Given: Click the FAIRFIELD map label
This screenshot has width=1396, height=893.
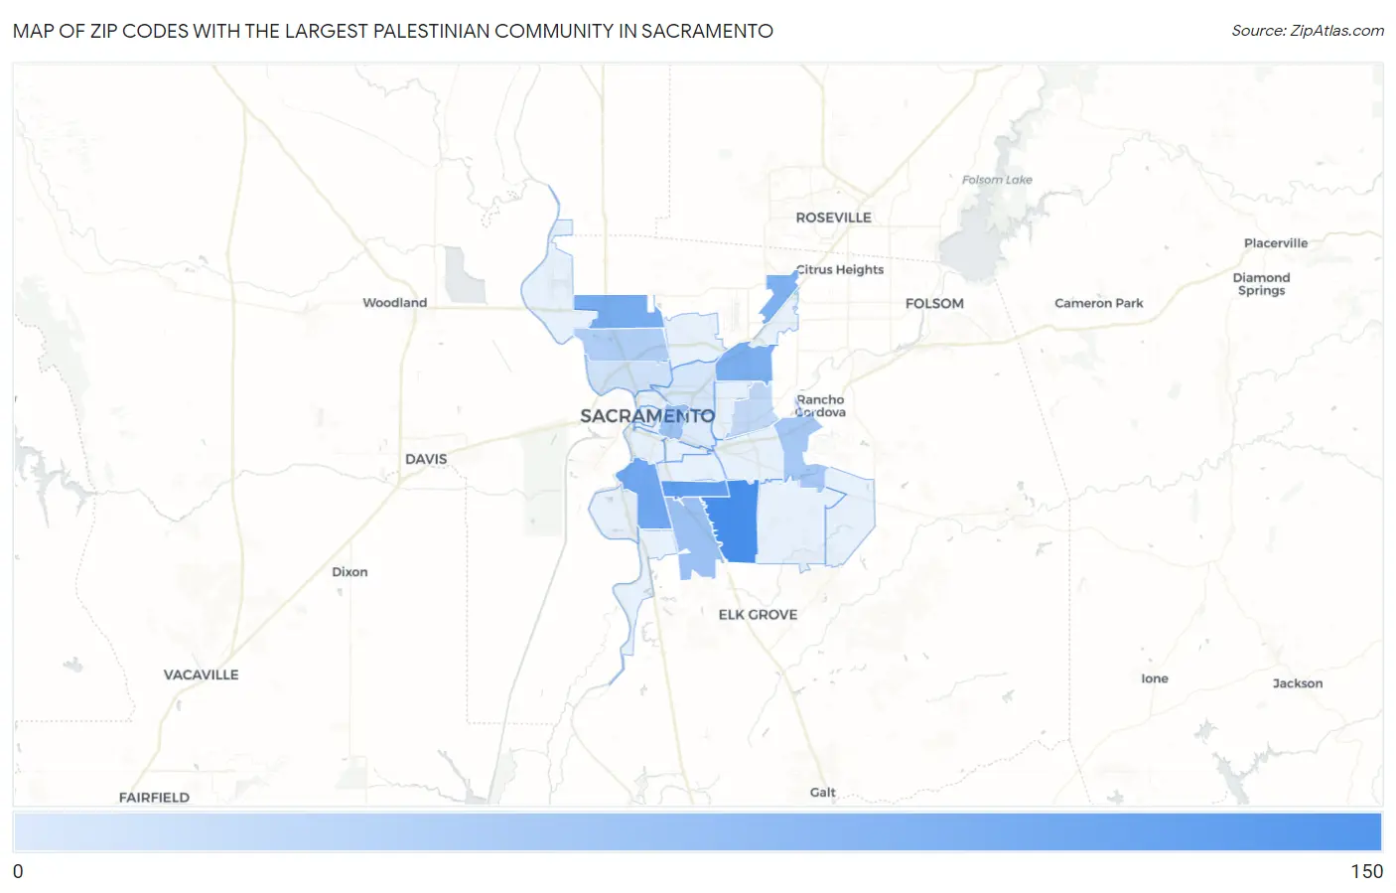Looking at the screenshot, I should [x=154, y=798].
